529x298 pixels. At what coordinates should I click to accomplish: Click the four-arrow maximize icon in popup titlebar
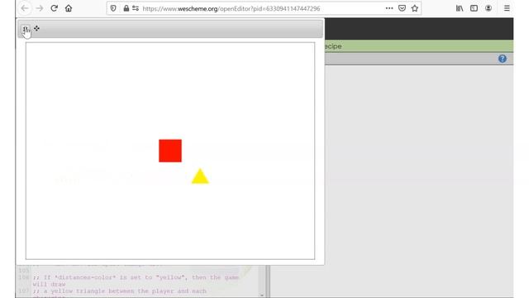tap(36, 29)
